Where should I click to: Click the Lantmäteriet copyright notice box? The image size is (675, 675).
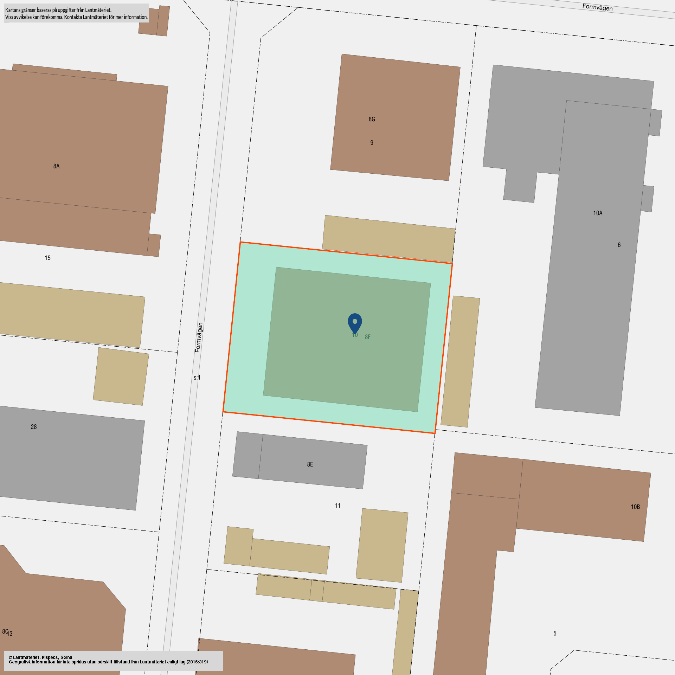point(113,661)
